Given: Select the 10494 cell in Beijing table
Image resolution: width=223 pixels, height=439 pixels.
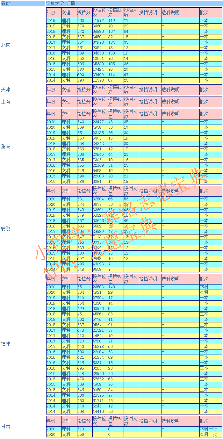Looking at the screenshot, I should click(100, 69).
